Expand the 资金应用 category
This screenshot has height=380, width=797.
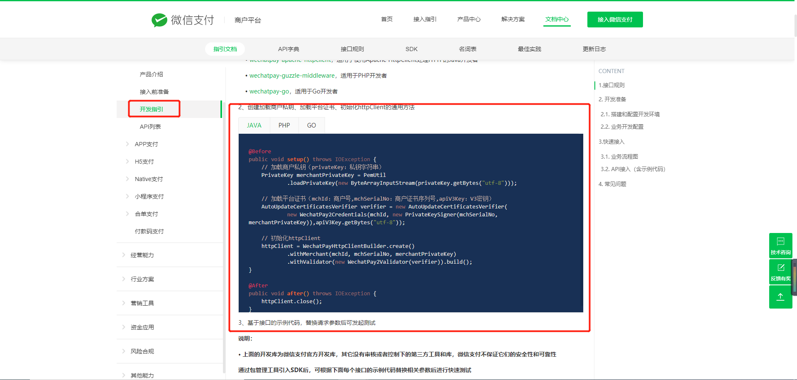[x=142, y=327]
